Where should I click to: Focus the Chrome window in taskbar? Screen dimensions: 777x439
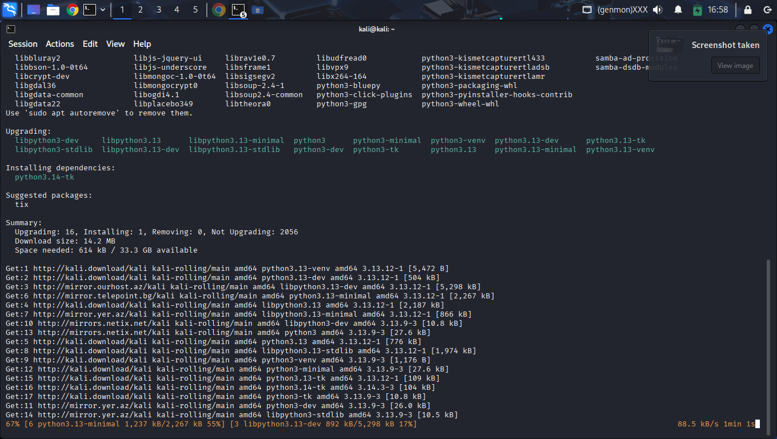pos(218,10)
